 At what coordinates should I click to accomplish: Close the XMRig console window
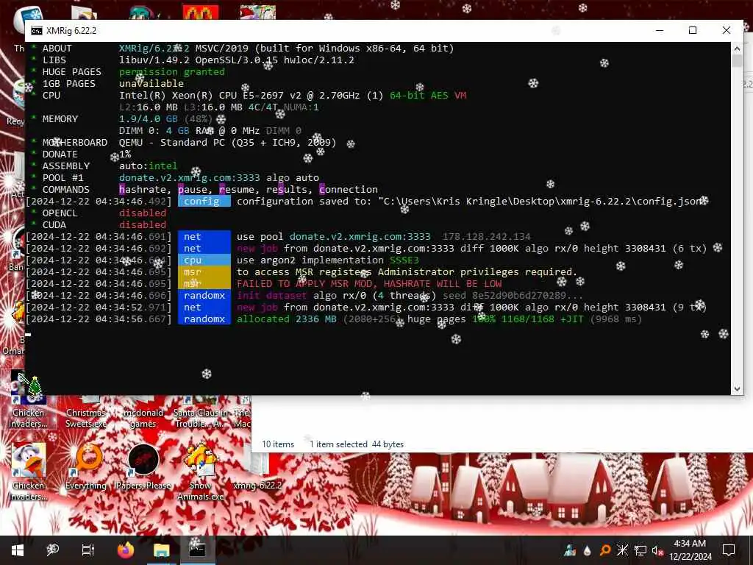[726, 30]
